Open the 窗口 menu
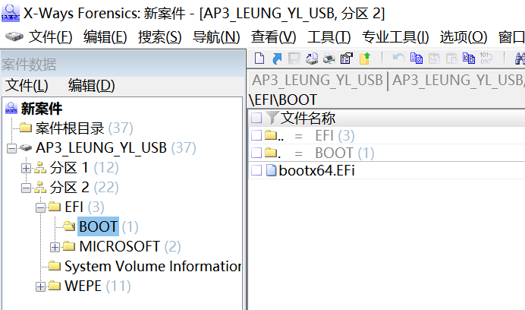The image size is (525, 310). point(511,36)
